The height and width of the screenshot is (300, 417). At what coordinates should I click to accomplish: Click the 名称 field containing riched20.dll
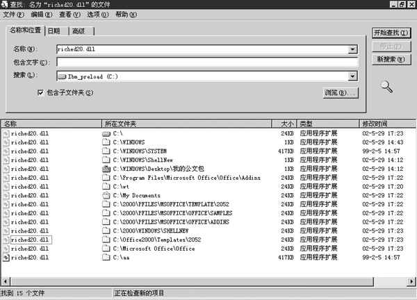click(x=203, y=49)
